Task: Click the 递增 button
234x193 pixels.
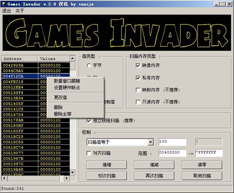Action: click(x=107, y=165)
